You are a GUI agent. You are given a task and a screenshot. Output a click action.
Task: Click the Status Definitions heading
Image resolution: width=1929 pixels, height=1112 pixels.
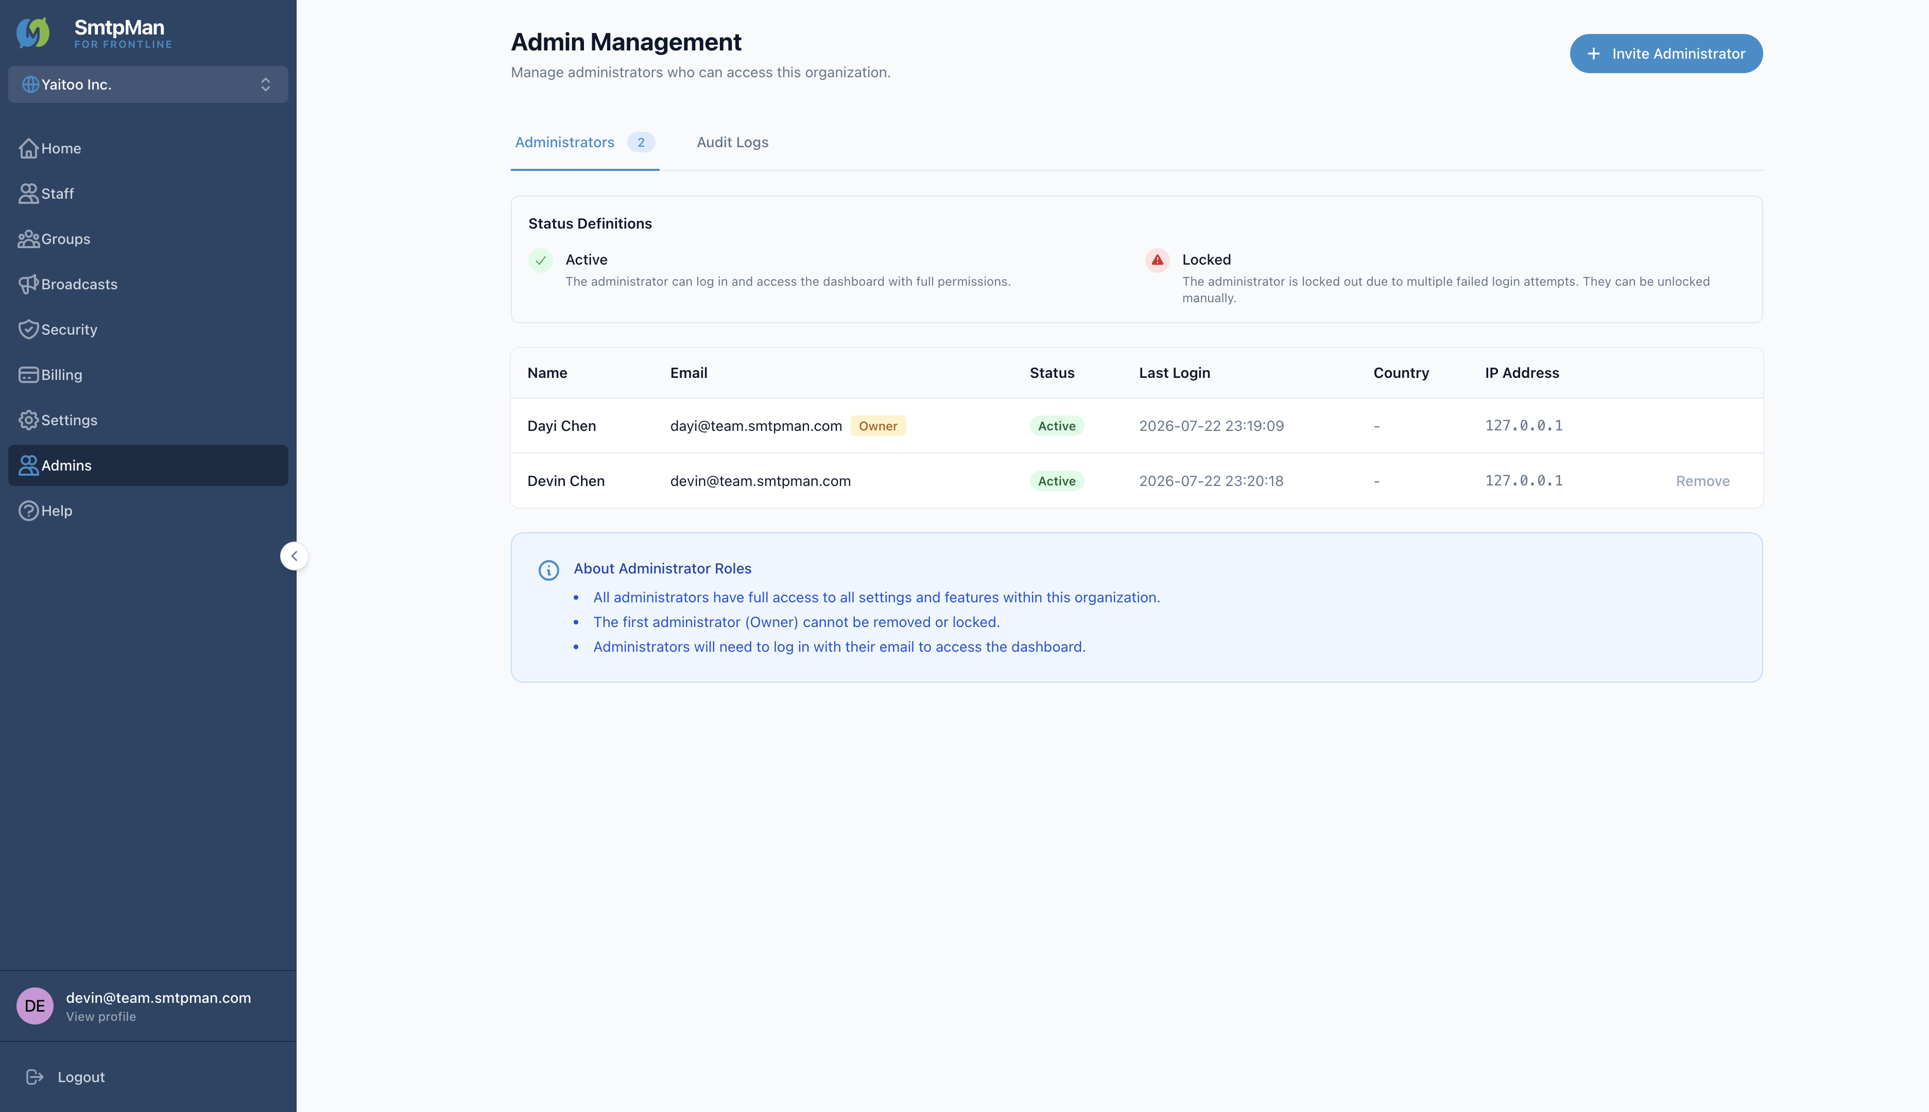coord(590,224)
